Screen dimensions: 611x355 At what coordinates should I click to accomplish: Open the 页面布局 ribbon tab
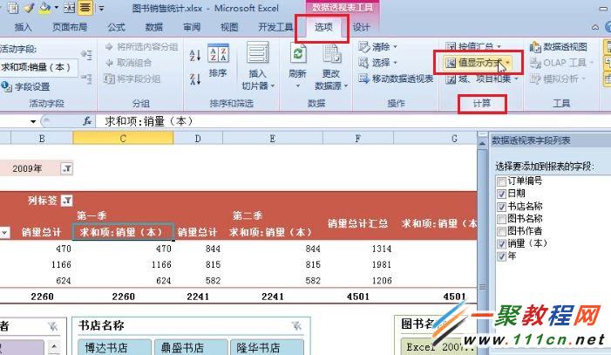tap(70, 27)
